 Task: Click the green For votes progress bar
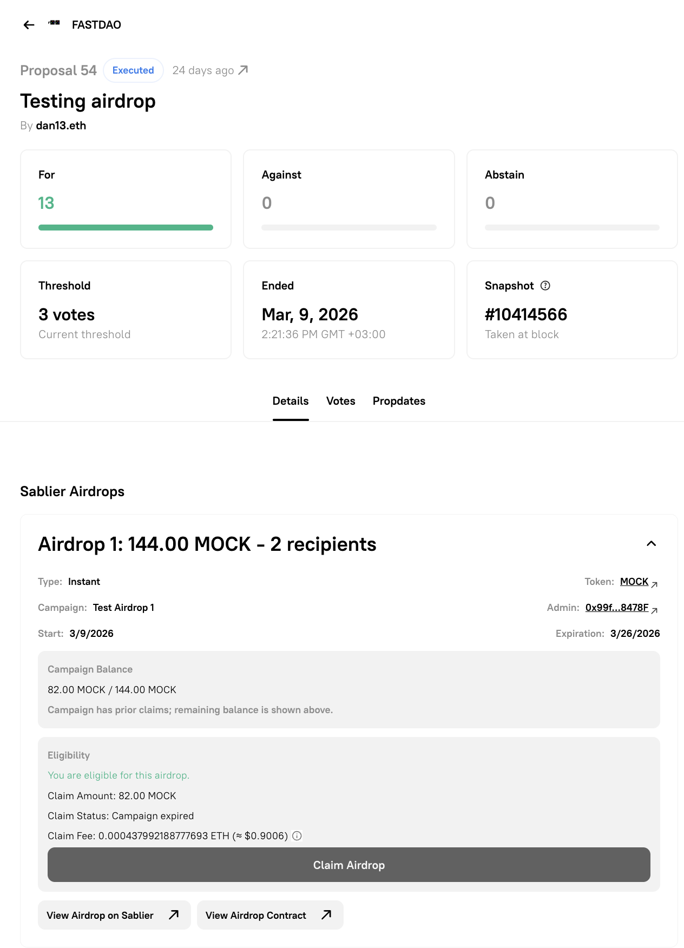tap(126, 228)
